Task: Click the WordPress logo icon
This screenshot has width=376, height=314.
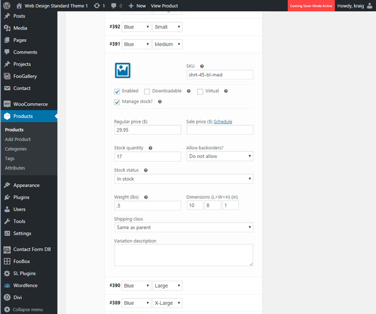Action: (x=6, y=5)
